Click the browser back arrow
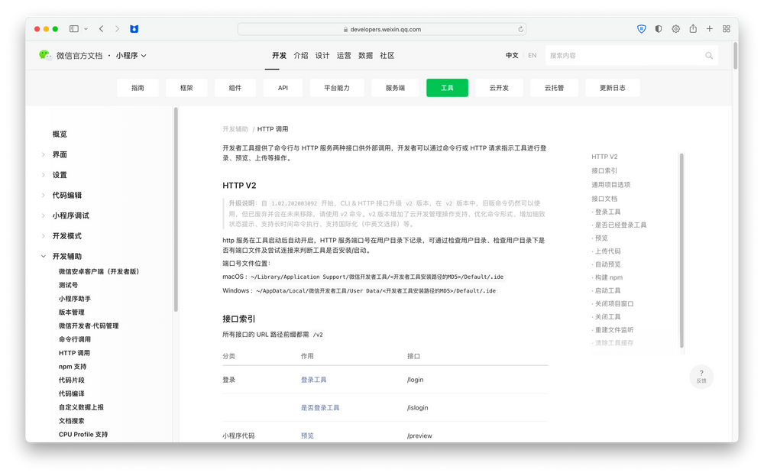The image size is (764, 476). (x=102, y=28)
